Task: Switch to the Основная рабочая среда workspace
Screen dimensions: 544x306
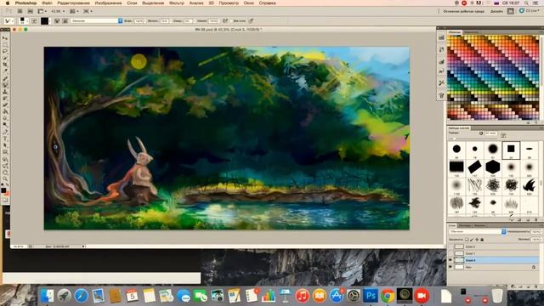Action: click(x=463, y=11)
